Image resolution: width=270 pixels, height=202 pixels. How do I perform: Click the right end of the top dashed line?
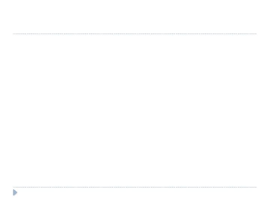[256, 34]
